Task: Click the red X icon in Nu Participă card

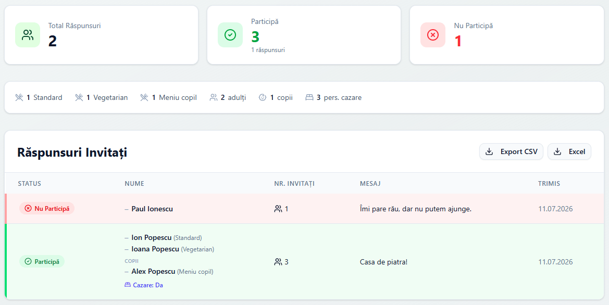Action: (x=433, y=35)
